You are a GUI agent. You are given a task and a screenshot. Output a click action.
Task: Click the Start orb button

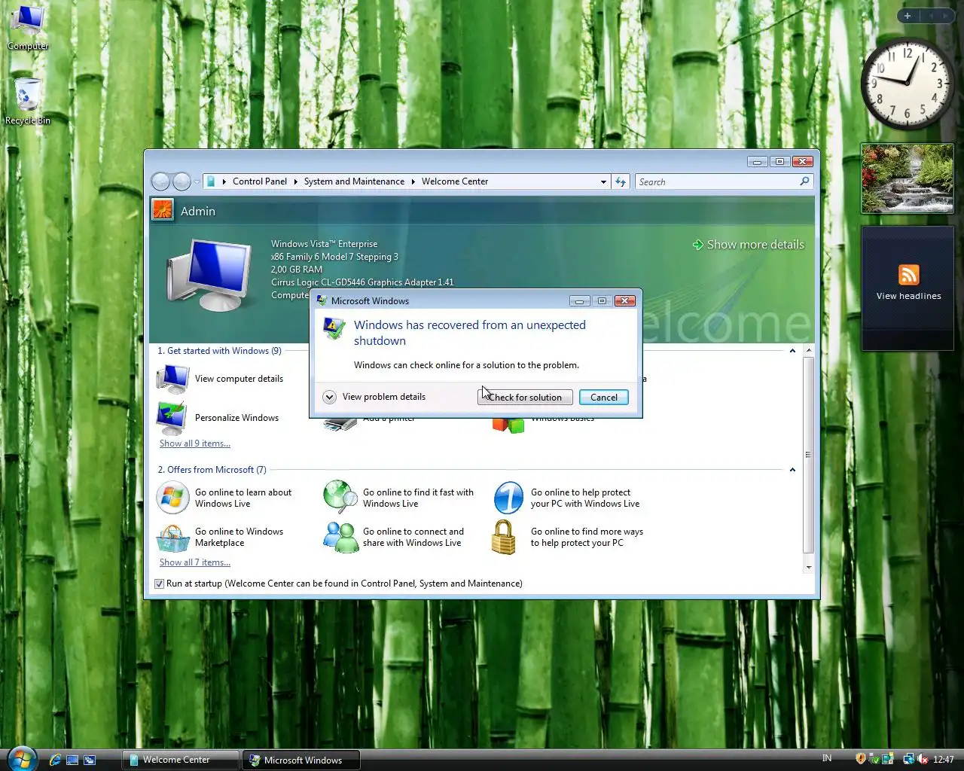(x=21, y=758)
